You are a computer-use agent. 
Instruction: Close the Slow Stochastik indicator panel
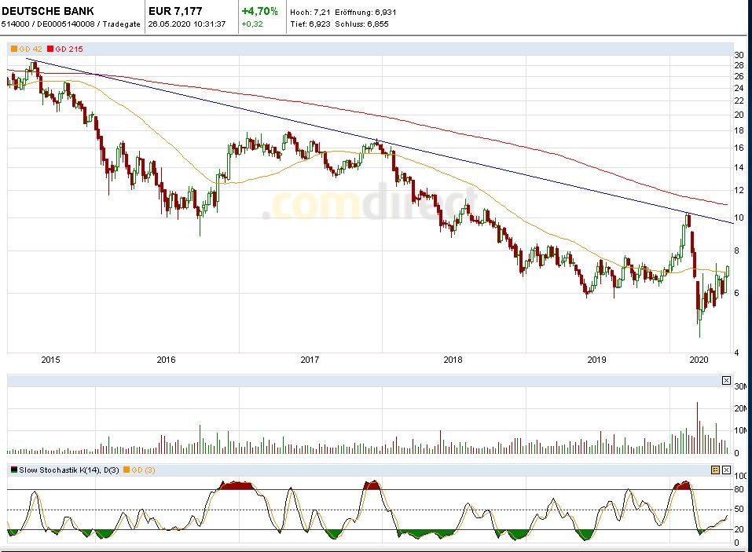click(x=726, y=470)
